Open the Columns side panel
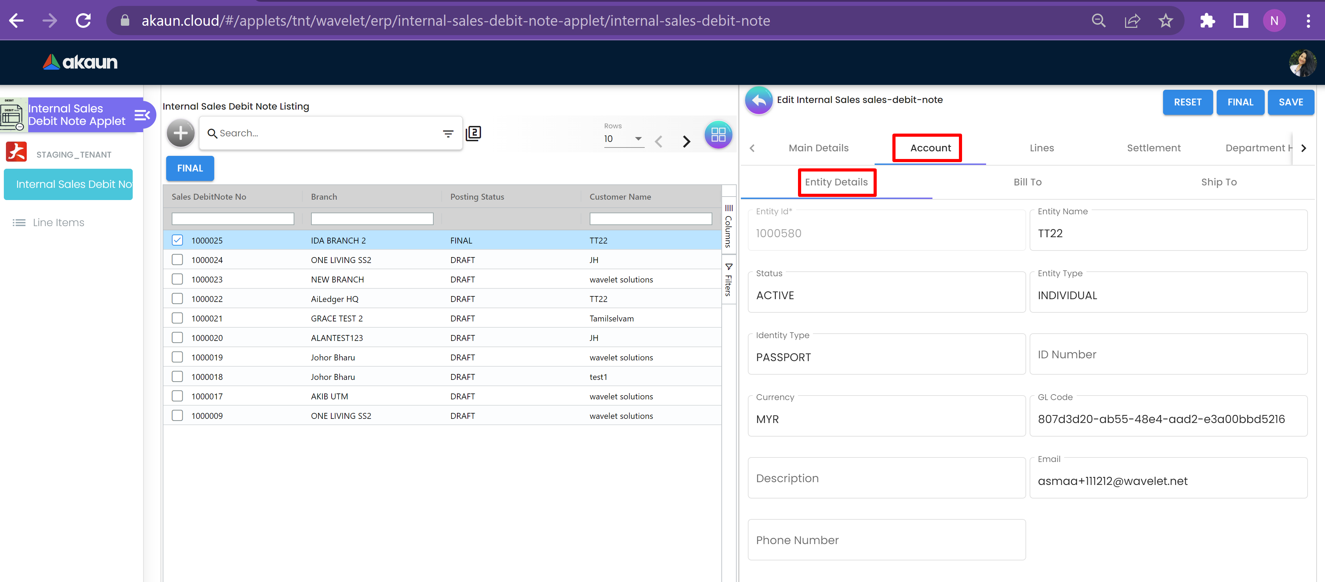This screenshot has height=582, width=1325. tap(728, 226)
